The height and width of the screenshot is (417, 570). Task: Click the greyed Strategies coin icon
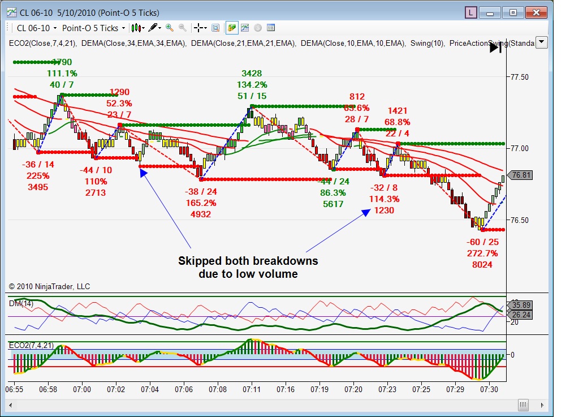click(x=258, y=28)
